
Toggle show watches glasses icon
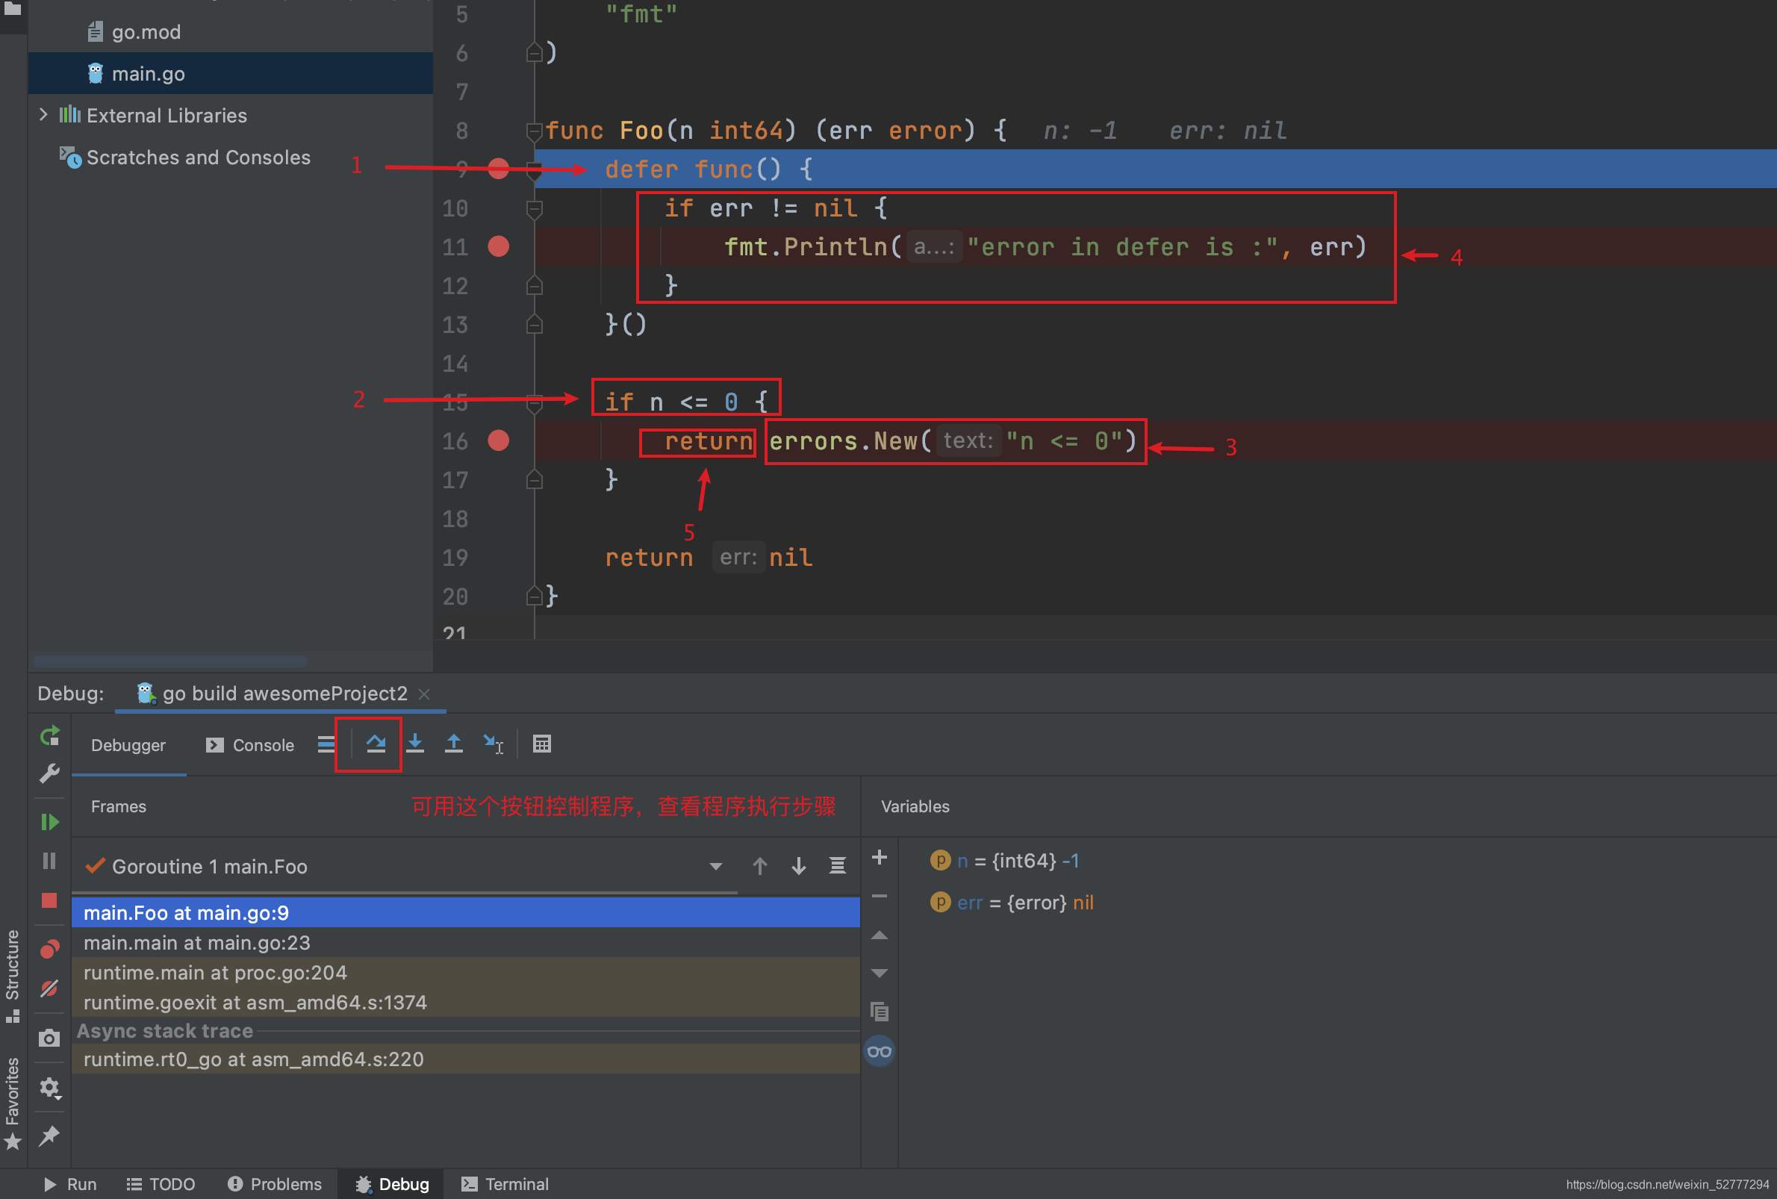(880, 1051)
